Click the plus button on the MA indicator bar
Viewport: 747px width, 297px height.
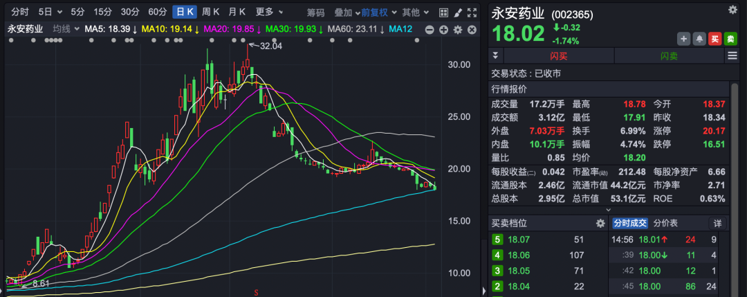(443, 29)
